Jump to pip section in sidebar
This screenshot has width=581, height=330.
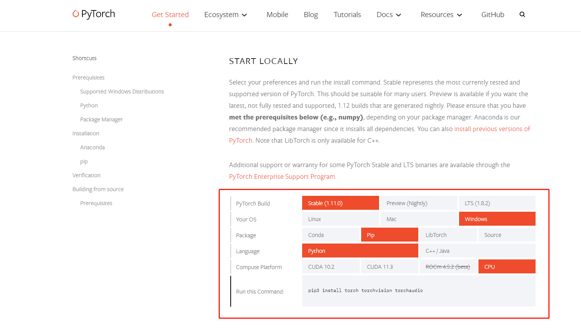(84, 161)
